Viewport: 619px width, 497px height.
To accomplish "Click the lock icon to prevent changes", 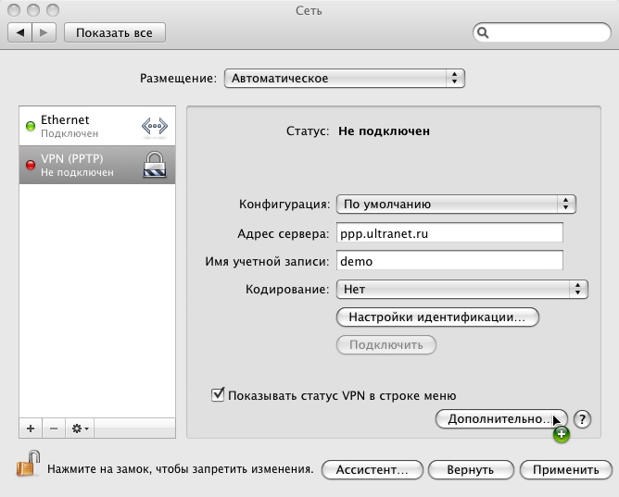I will [x=29, y=465].
